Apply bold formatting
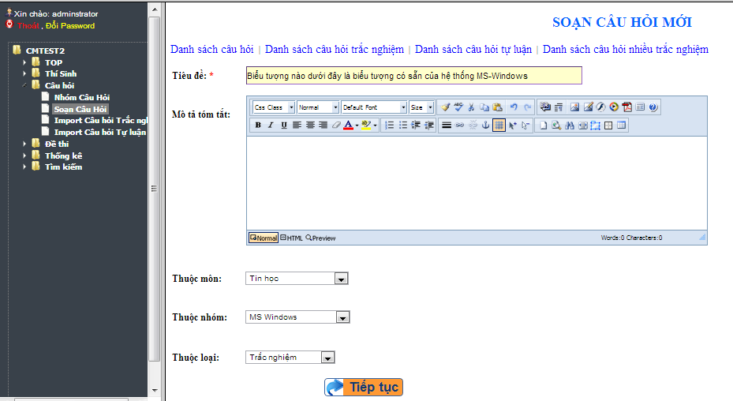 257,125
